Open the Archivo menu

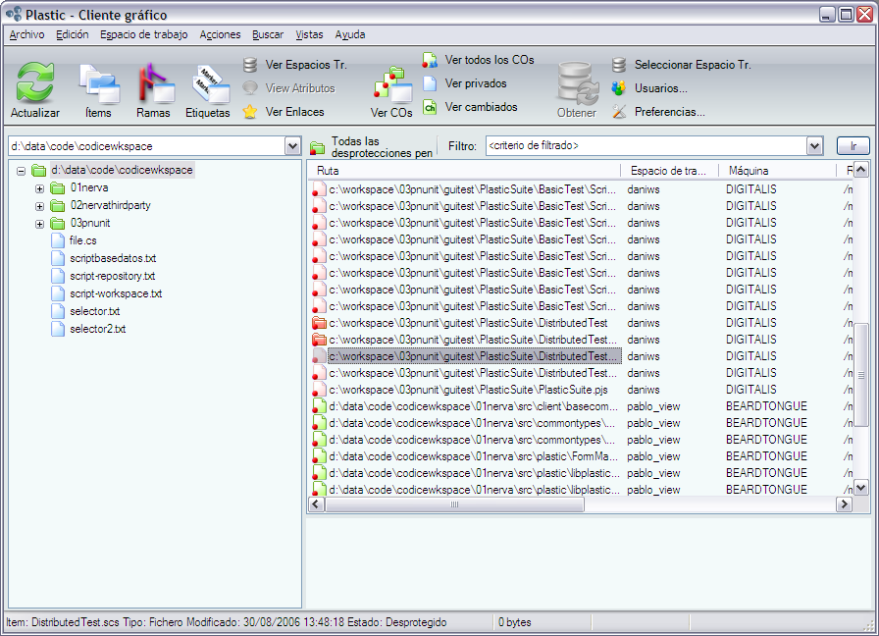[26, 34]
